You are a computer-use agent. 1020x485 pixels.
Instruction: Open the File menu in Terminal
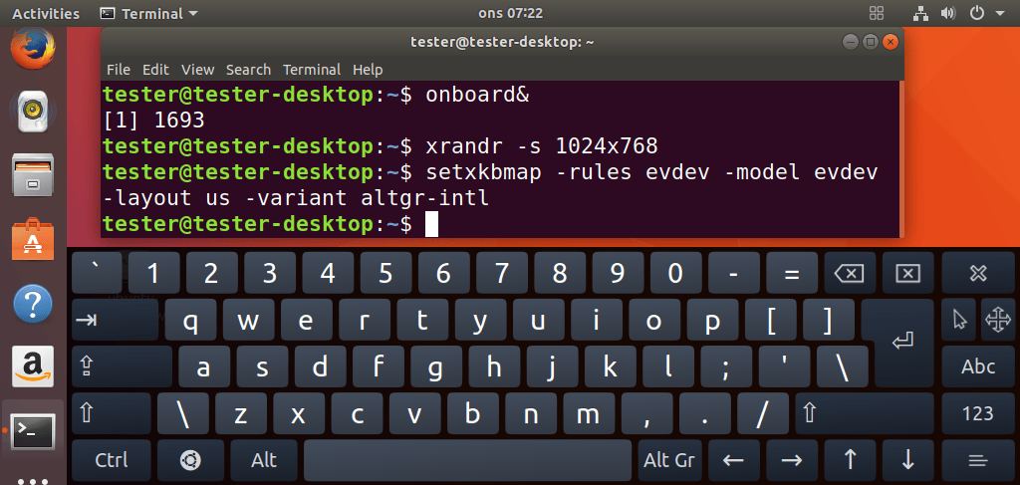[x=119, y=70]
